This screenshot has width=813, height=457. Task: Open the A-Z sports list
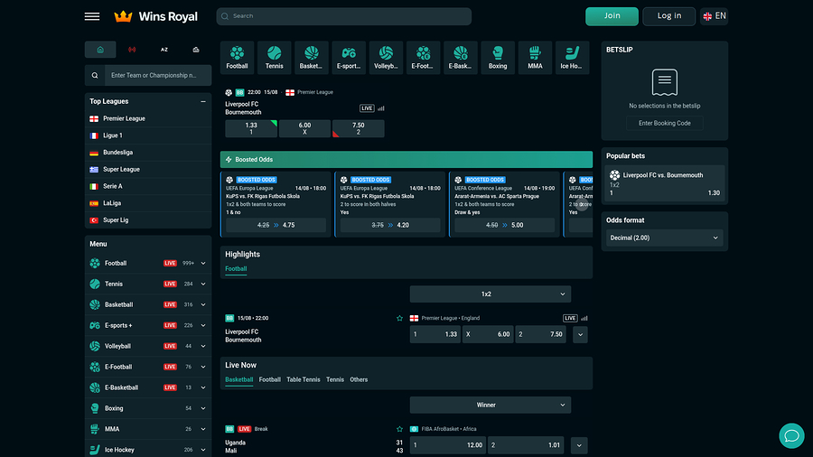pyautogui.click(x=164, y=50)
